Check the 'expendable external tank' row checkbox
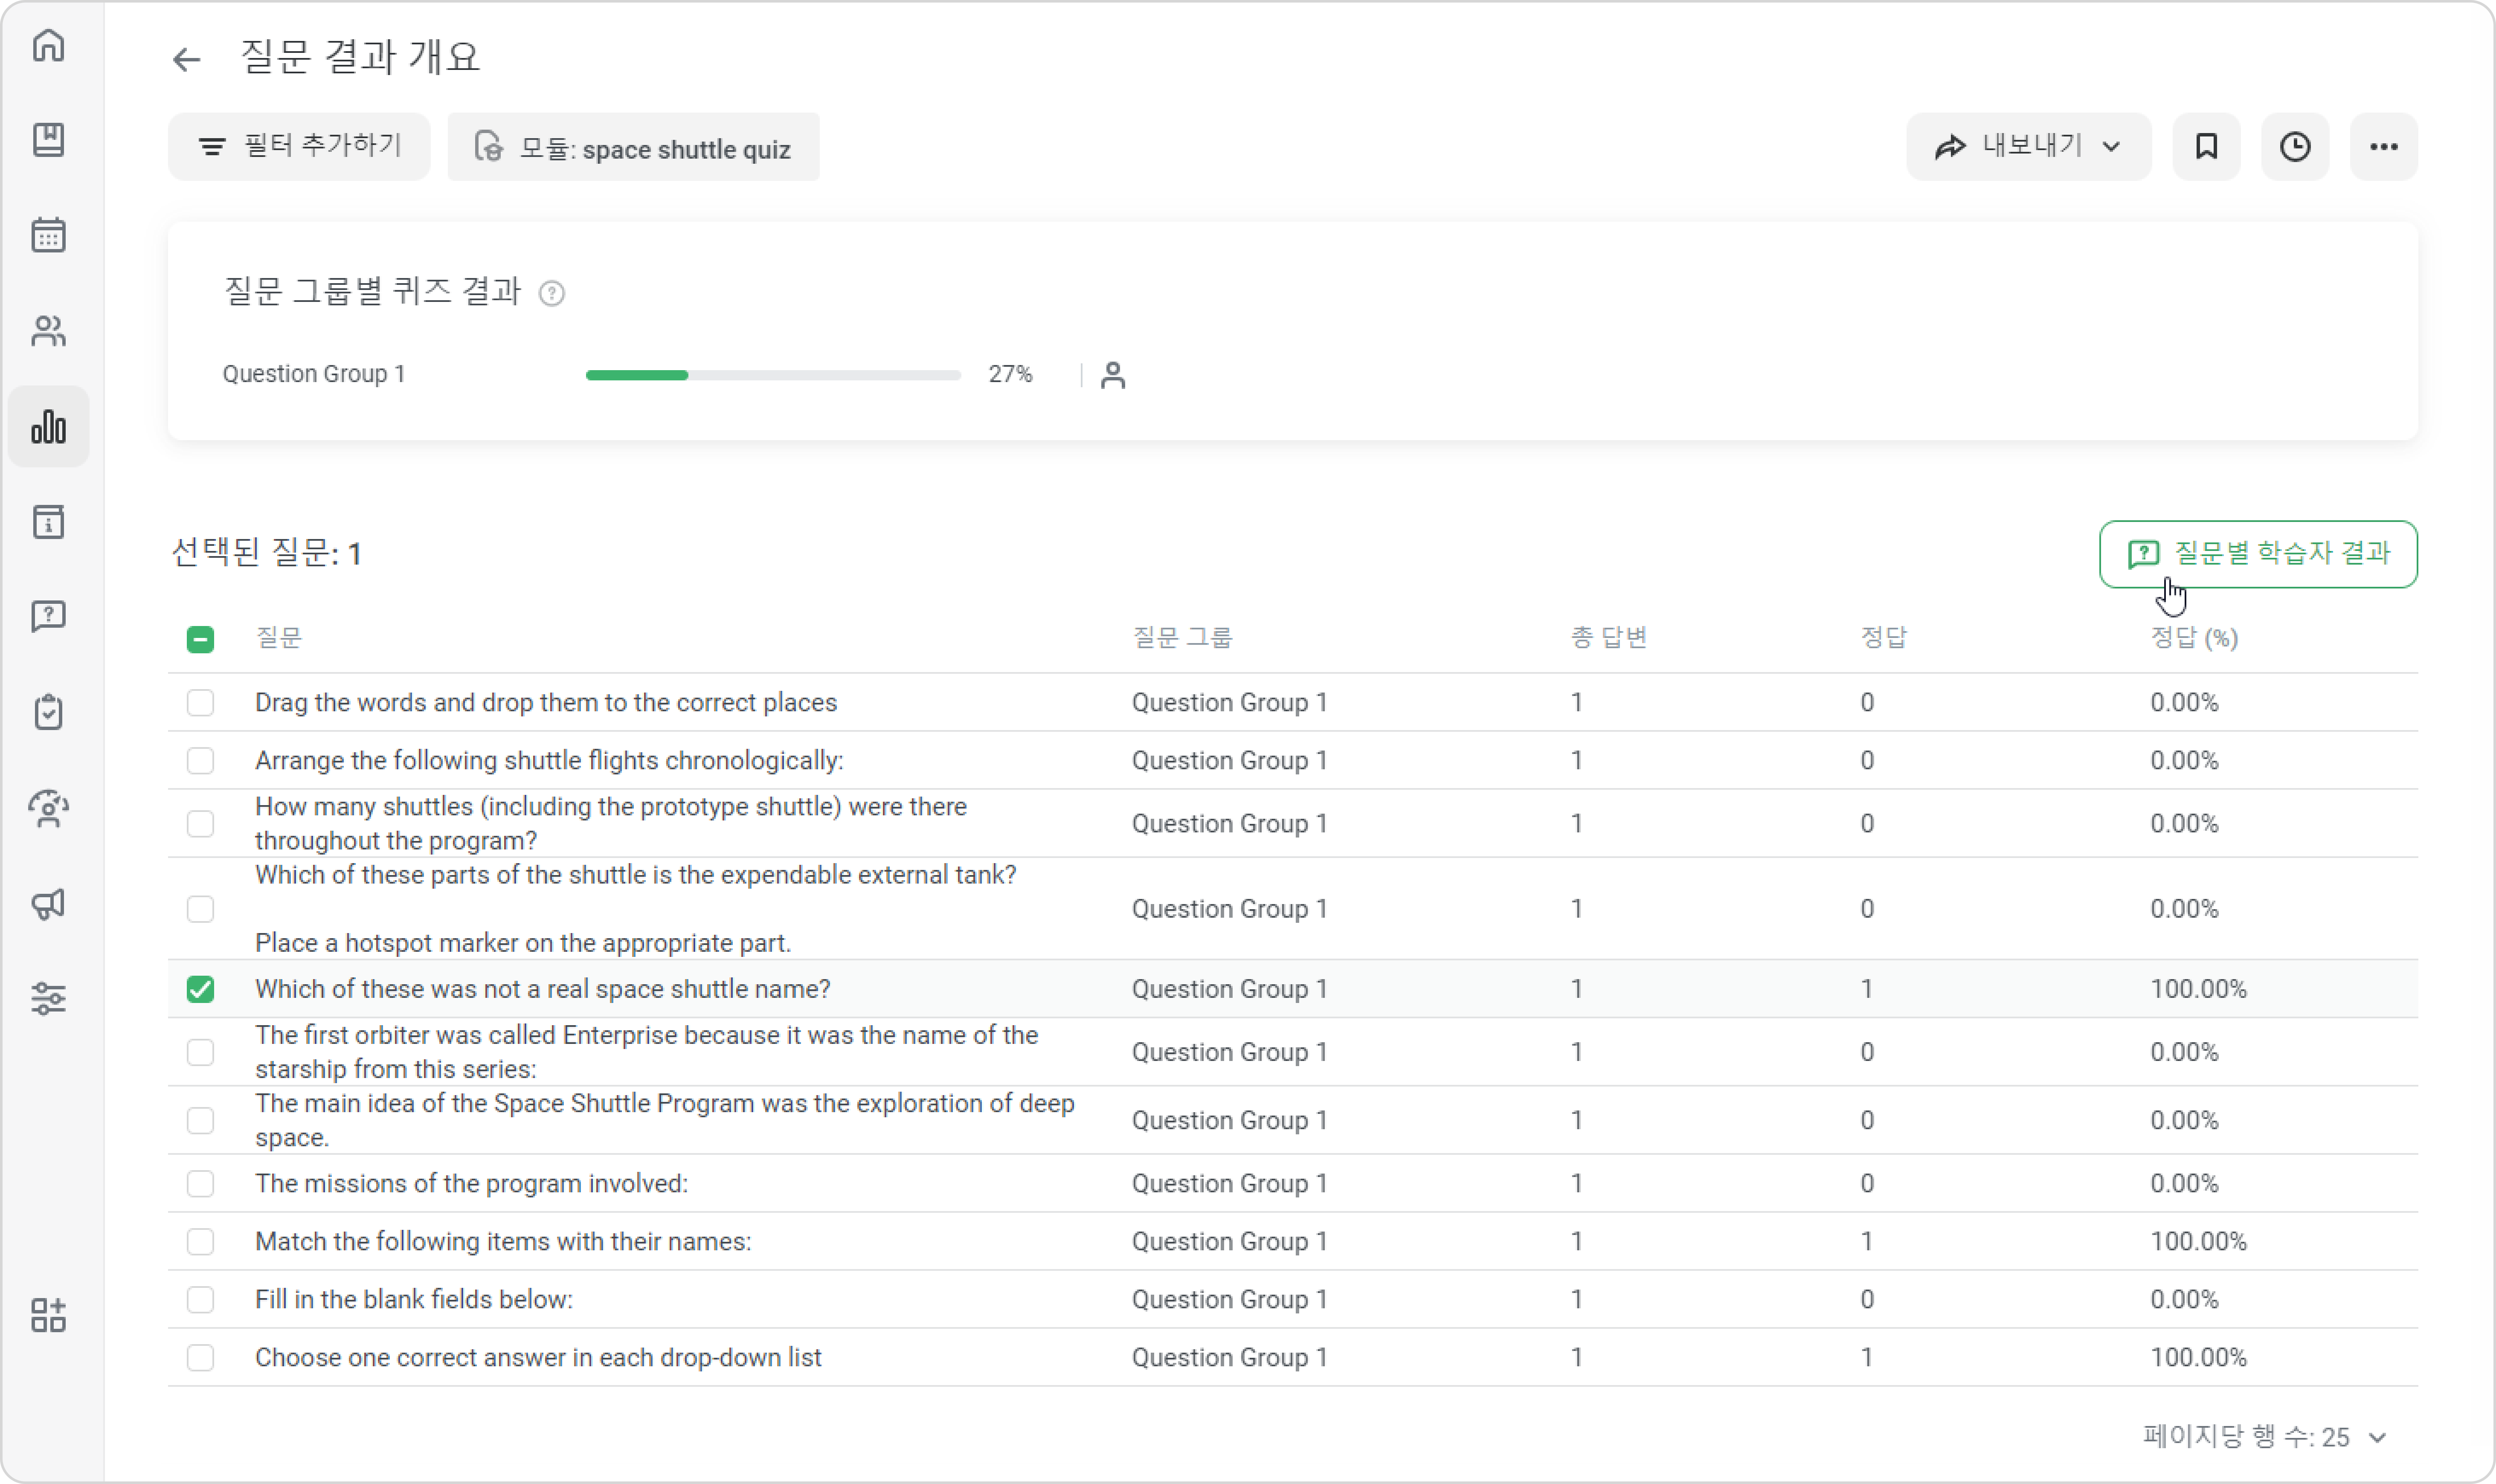The height and width of the screenshot is (1484, 2496). coord(200,909)
